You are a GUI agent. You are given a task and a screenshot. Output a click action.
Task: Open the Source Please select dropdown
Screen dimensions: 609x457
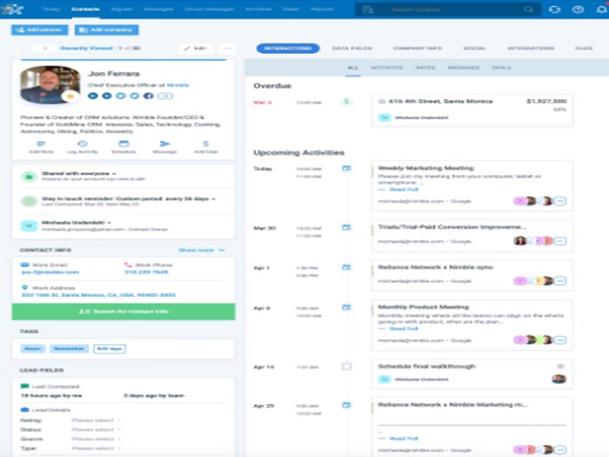point(97,439)
